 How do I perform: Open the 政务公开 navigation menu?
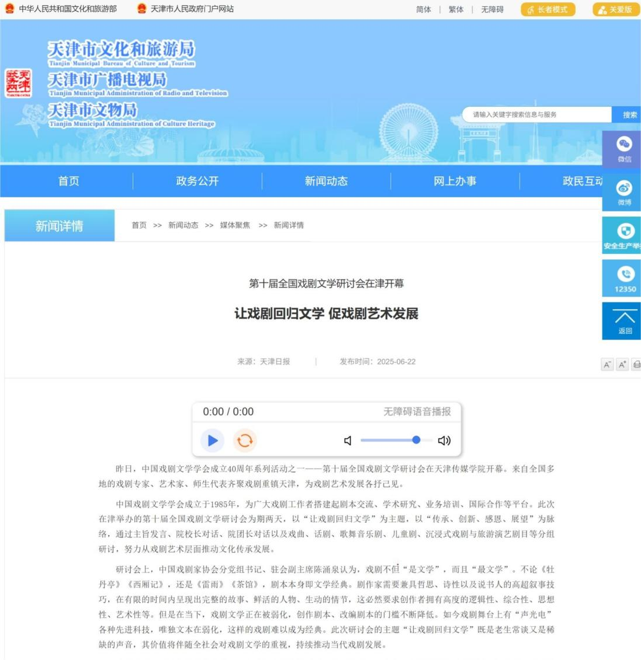click(198, 181)
